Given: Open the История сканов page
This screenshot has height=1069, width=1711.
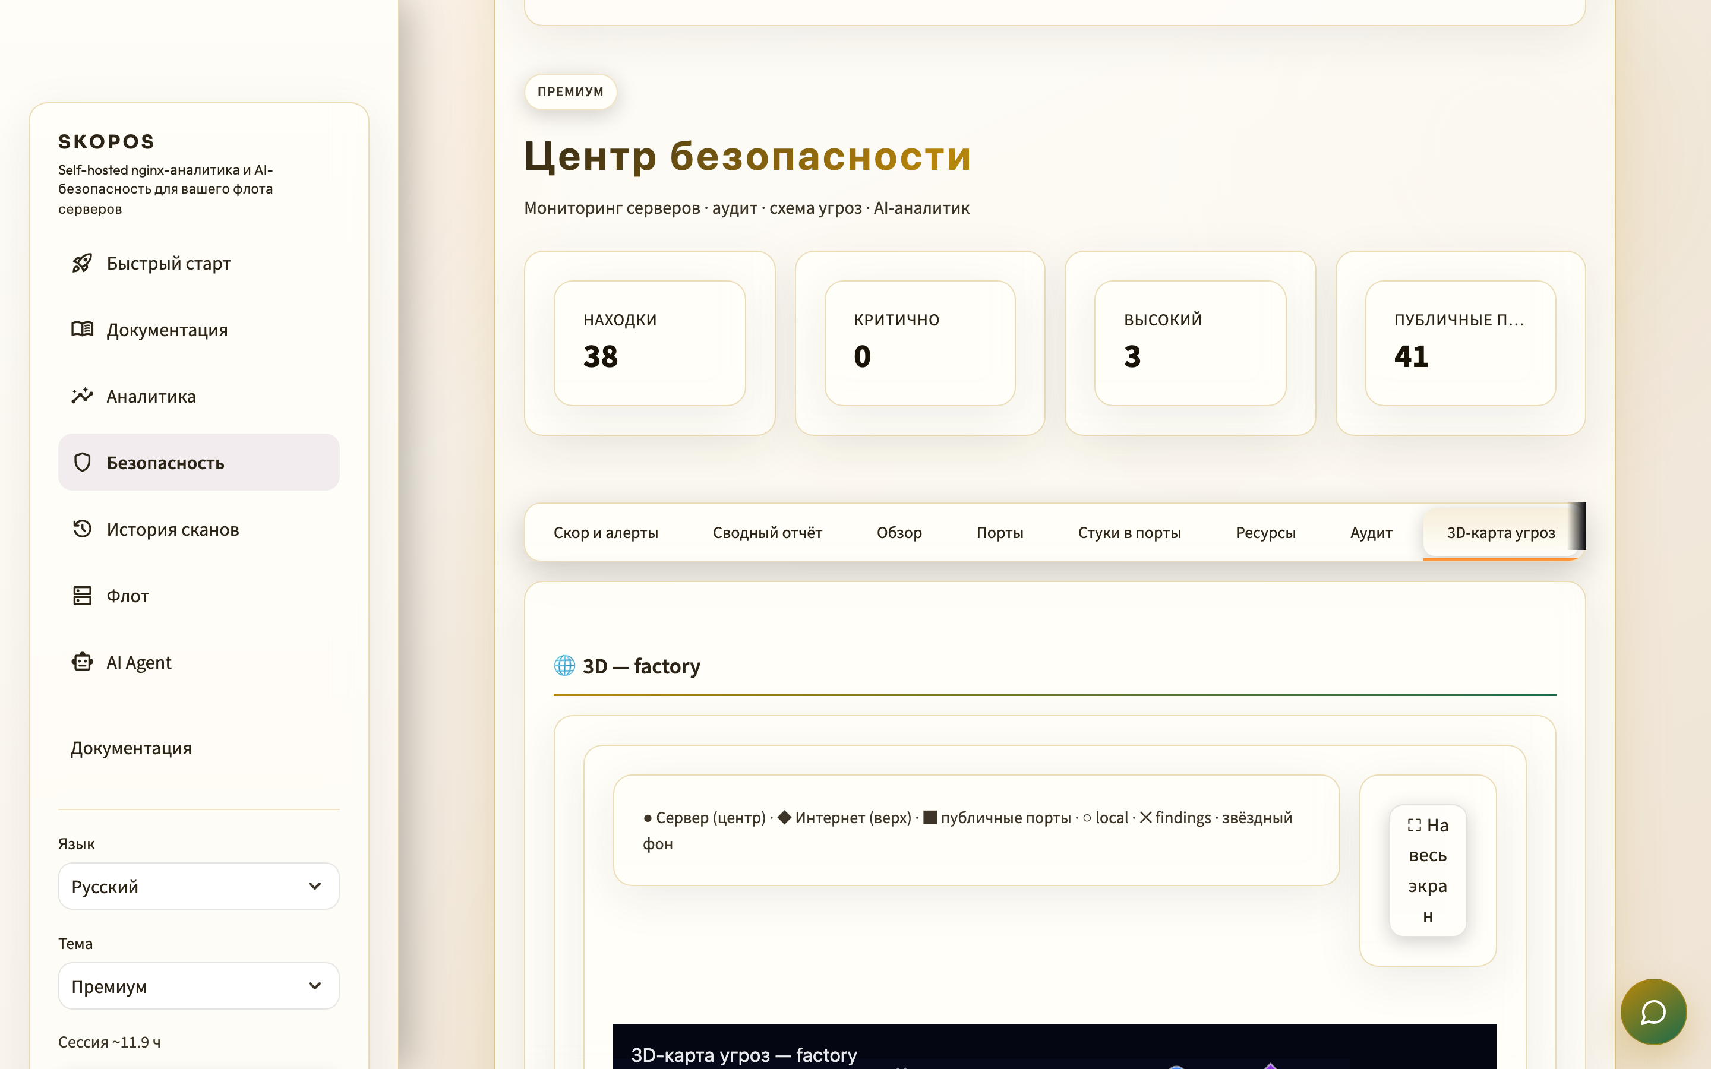Looking at the screenshot, I should (x=198, y=529).
